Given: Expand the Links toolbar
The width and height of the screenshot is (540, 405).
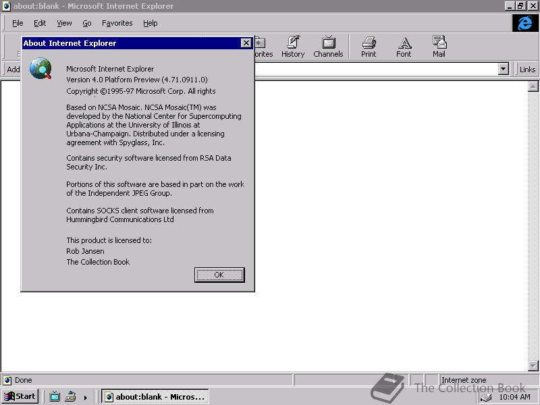Looking at the screenshot, I should click(x=527, y=70).
